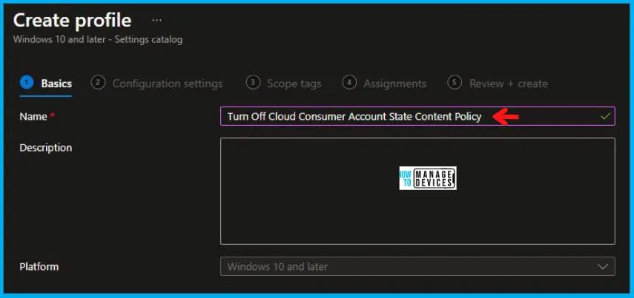
Task: Jump to Review + create step
Action: 498,84
